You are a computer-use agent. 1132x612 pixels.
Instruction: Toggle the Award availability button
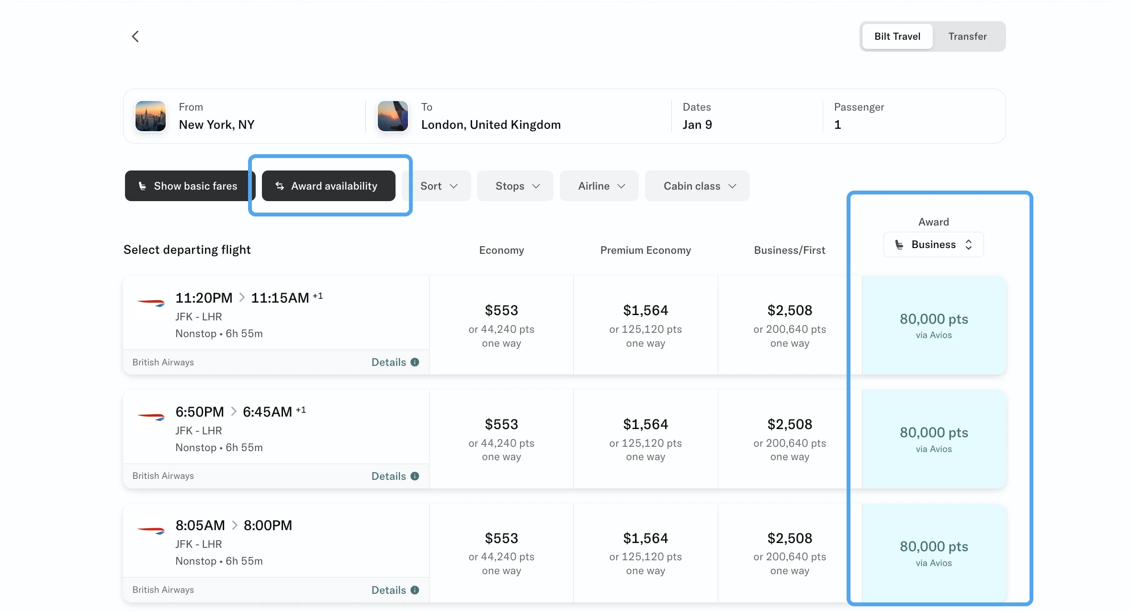pos(328,186)
